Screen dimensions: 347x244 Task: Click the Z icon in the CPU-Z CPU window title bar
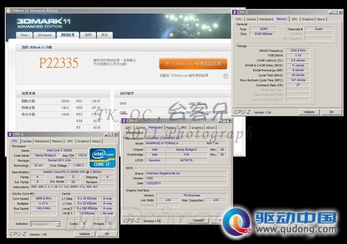click(10, 134)
